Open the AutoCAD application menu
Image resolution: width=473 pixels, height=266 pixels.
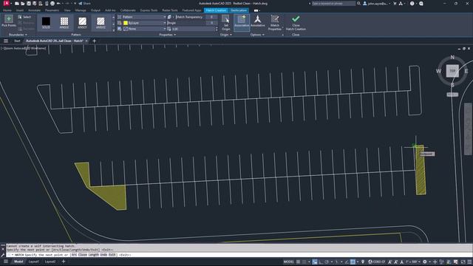pyautogui.click(x=6, y=3)
